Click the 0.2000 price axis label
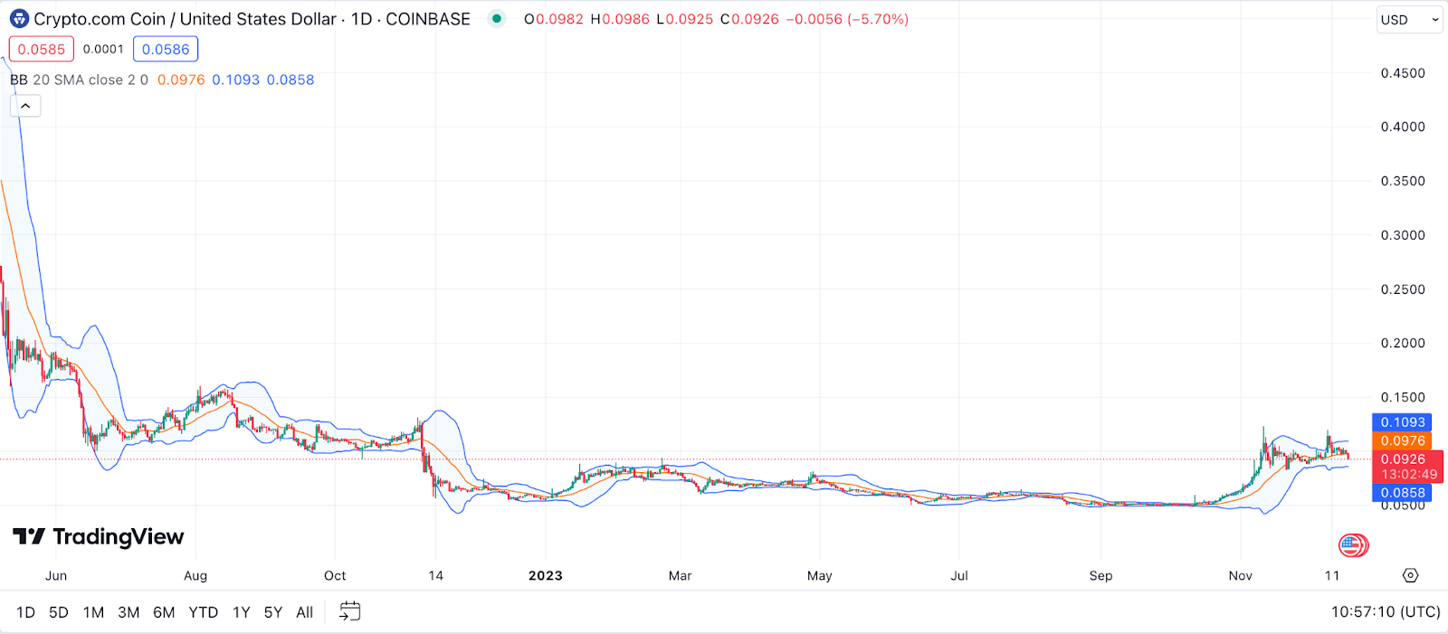 [x=1403, y=343]
